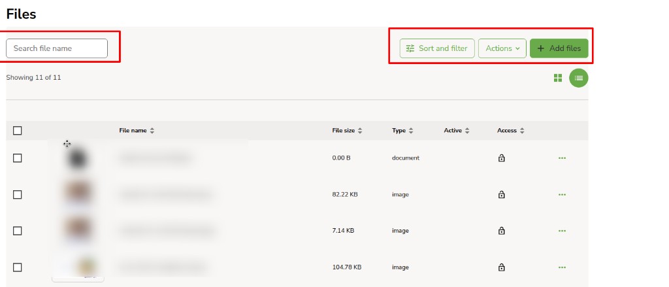Screen dimensions: 669x287
Task: Select the 0.00 B document row checkbox
Action: 17,158
